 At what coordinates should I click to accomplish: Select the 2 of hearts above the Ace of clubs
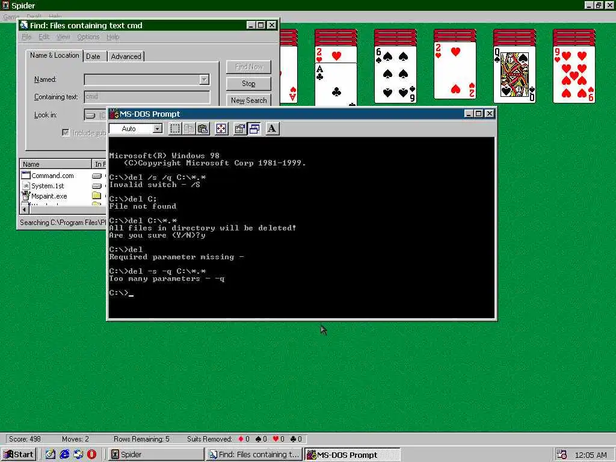pyautogui.click(x=336, y=54)
